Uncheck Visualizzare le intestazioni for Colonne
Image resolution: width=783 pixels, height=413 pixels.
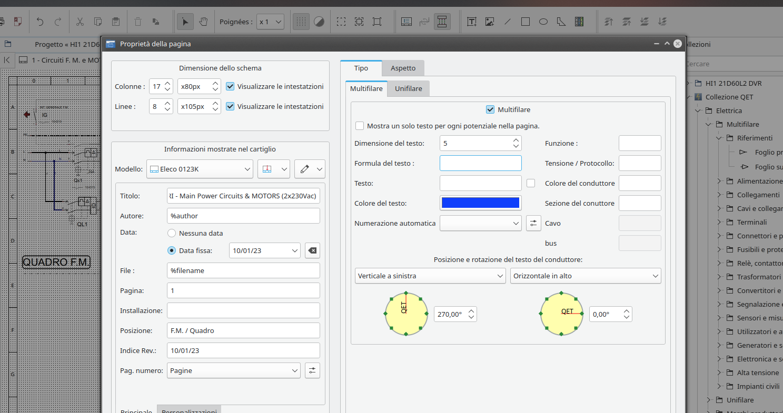click(230, 86)
